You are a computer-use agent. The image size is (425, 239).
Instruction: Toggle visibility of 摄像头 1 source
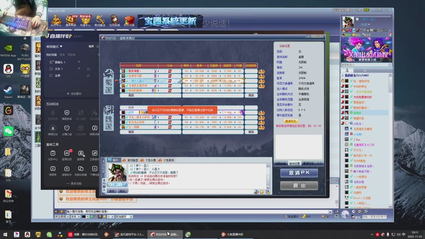tap(79, 62)
